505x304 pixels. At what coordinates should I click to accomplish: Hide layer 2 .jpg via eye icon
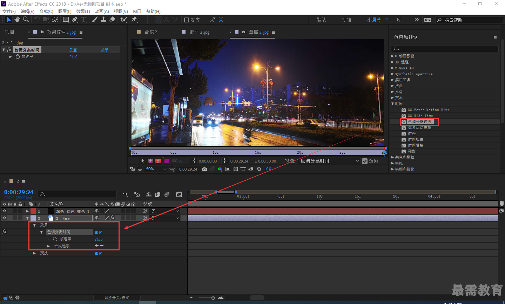click(x=5, y=218)
